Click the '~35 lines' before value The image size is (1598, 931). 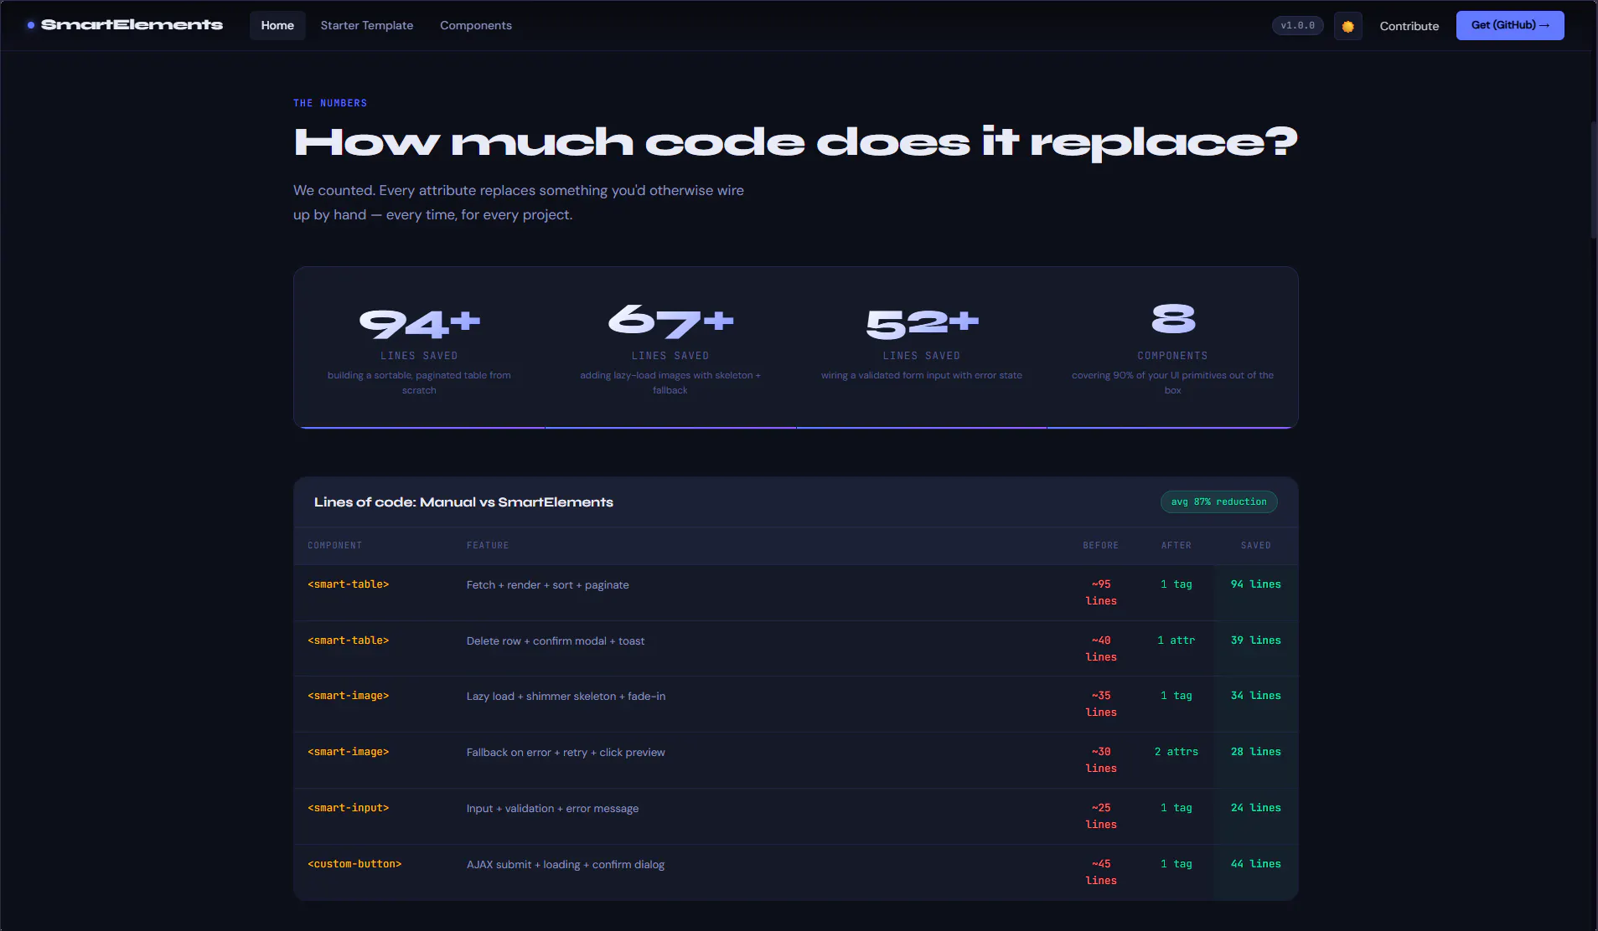click(x=1101, y=704)
